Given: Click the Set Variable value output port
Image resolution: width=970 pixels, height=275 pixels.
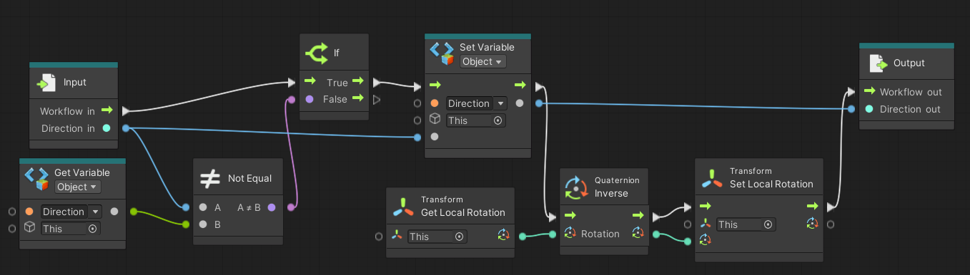Looking at the screenshot, I should (520, 103).
